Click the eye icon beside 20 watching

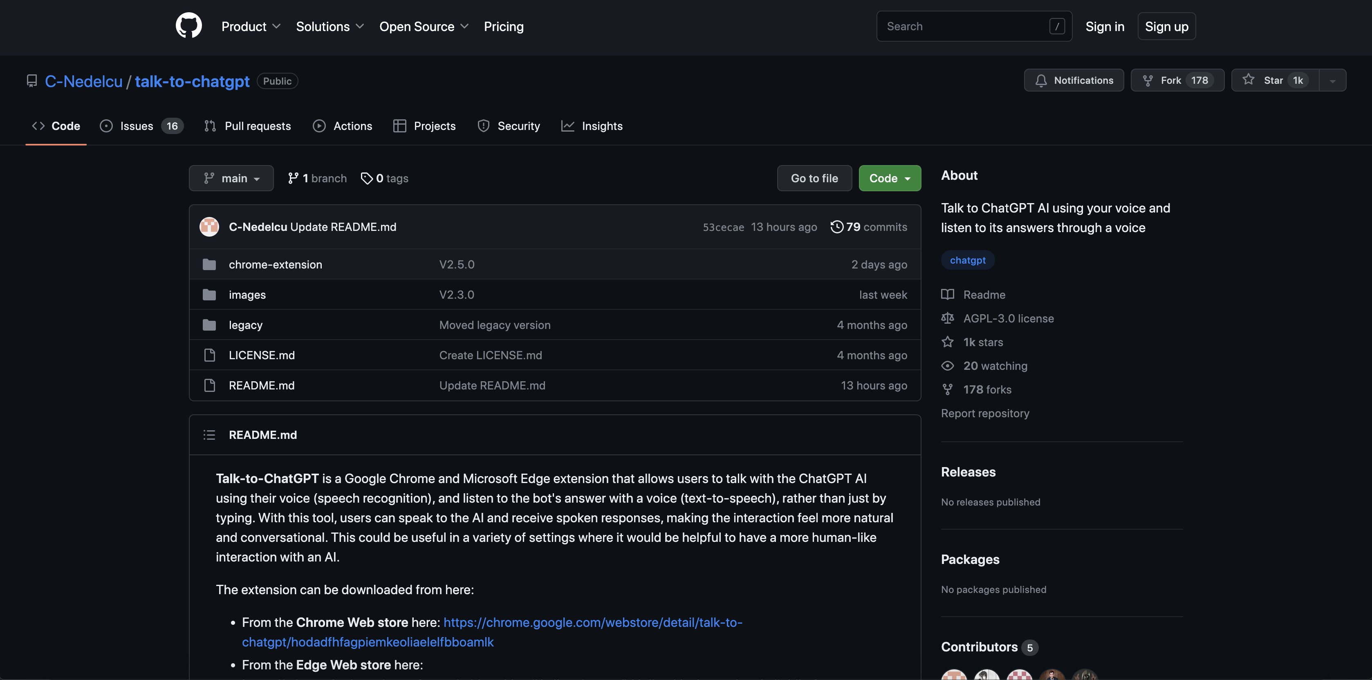pos(948,366)
